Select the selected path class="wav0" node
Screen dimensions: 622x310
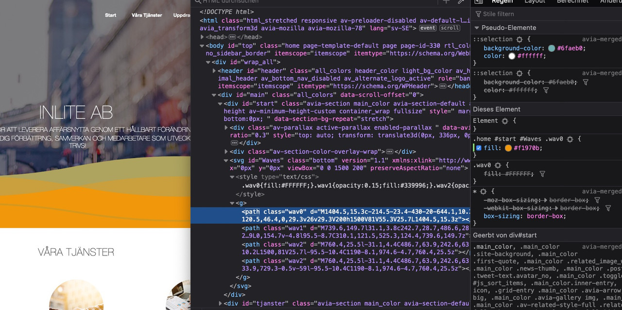(330, 216)
